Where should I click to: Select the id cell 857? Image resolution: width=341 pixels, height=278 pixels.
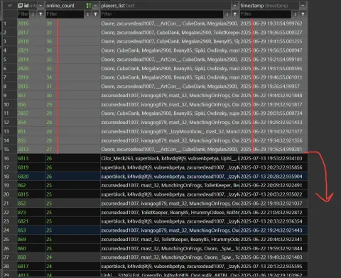click(31, 95)
